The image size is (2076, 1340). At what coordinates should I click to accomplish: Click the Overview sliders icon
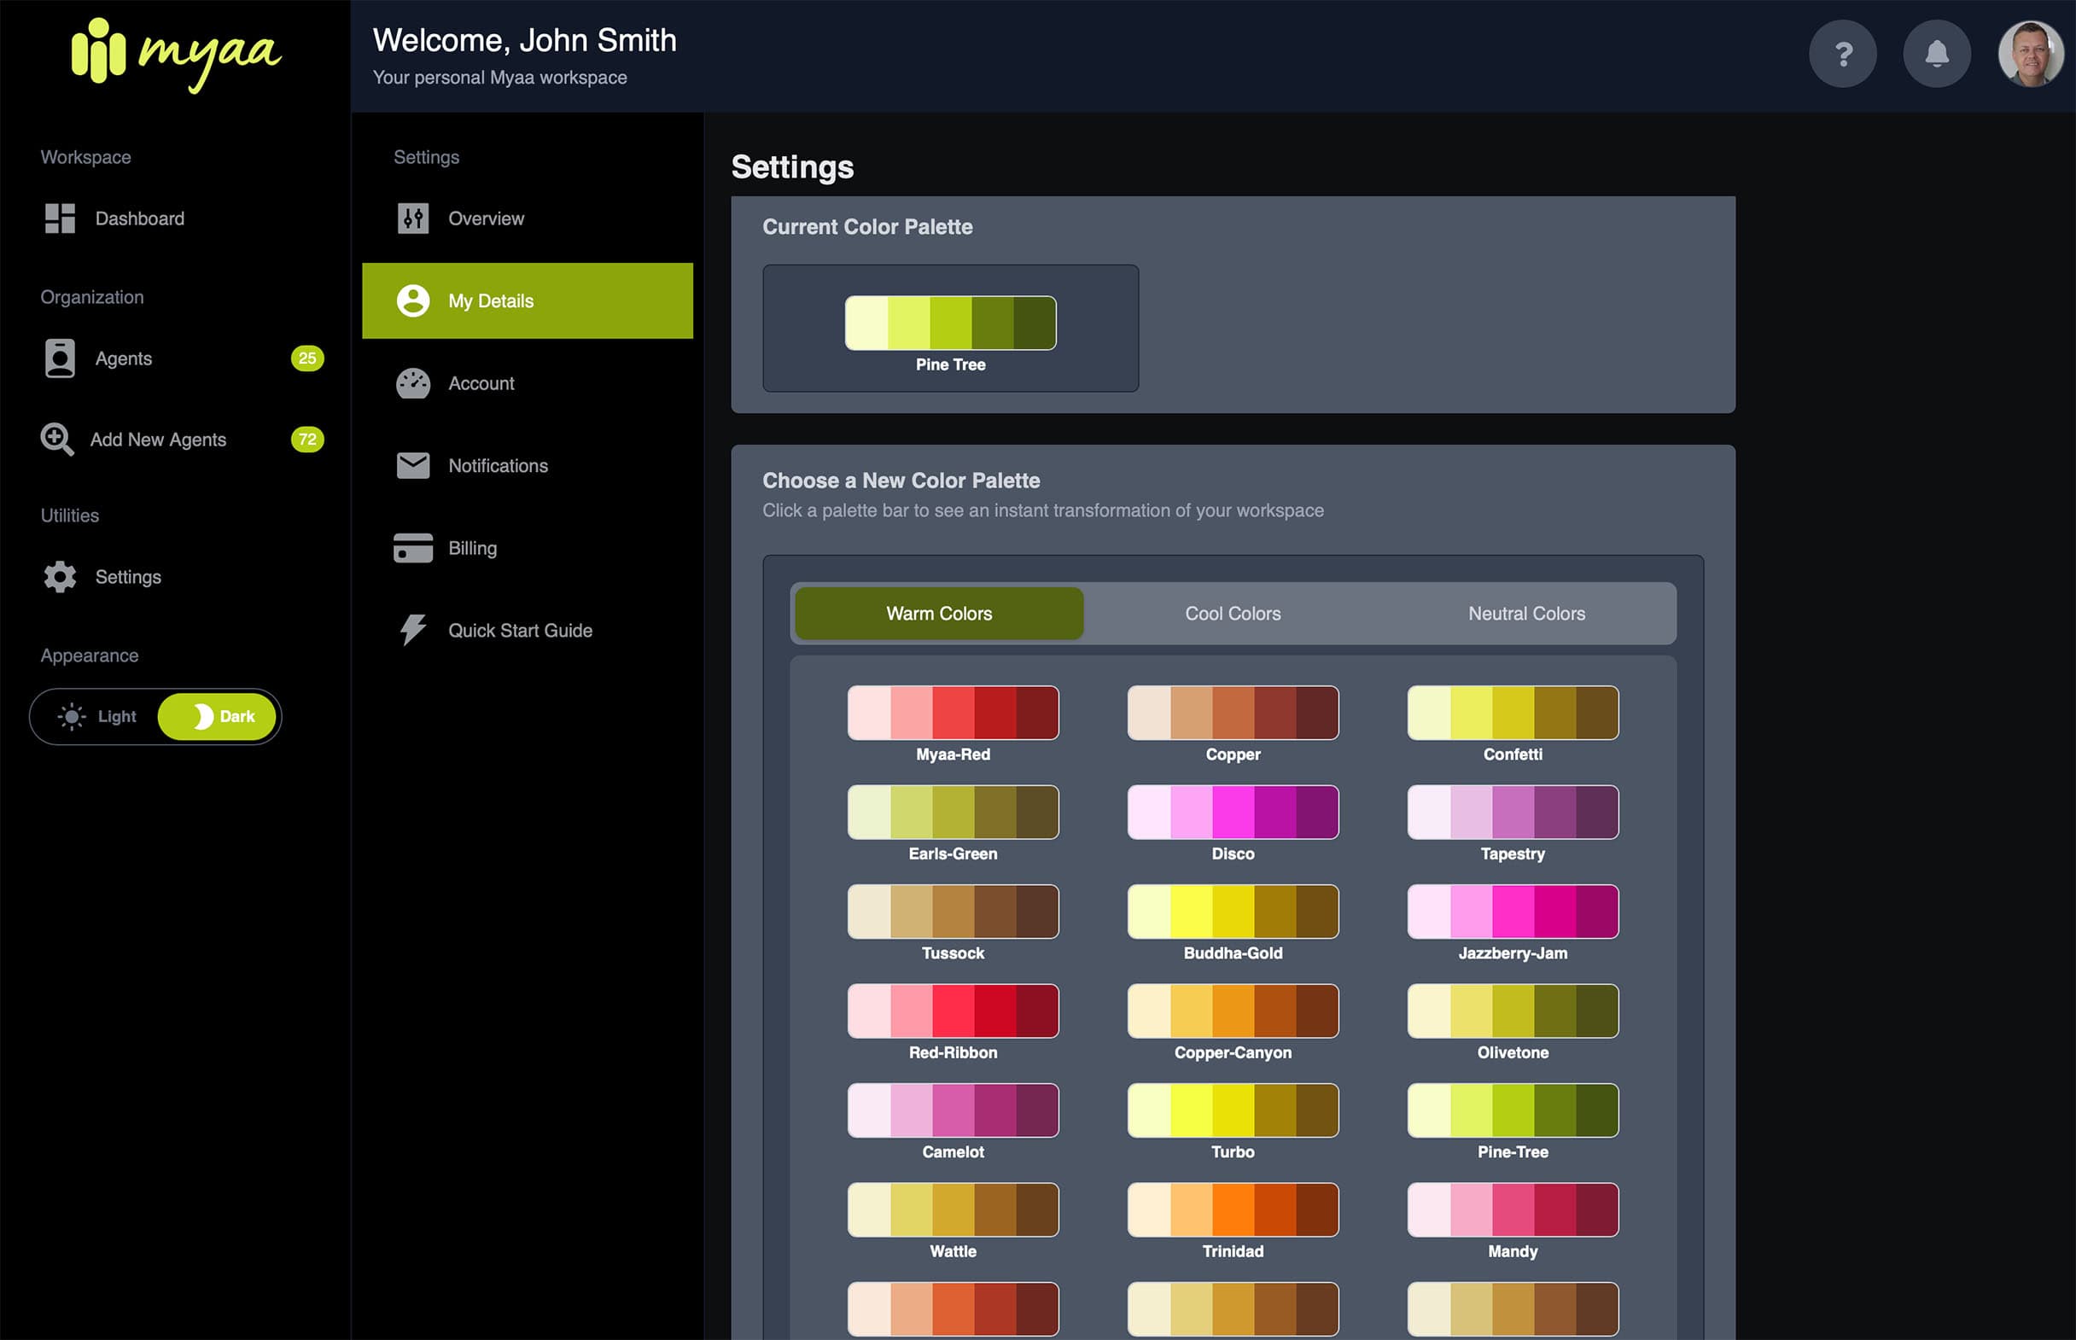coord(413,218)
